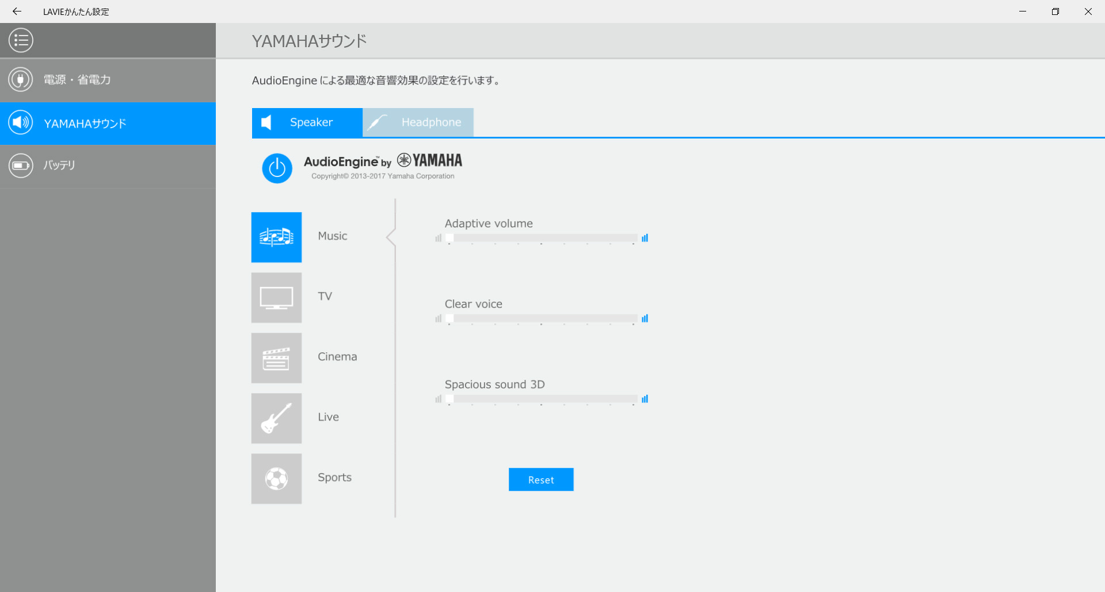Select the Live guitar preset icon
The width and height of the screenshot is (1105, 592).
click(276, 418)
